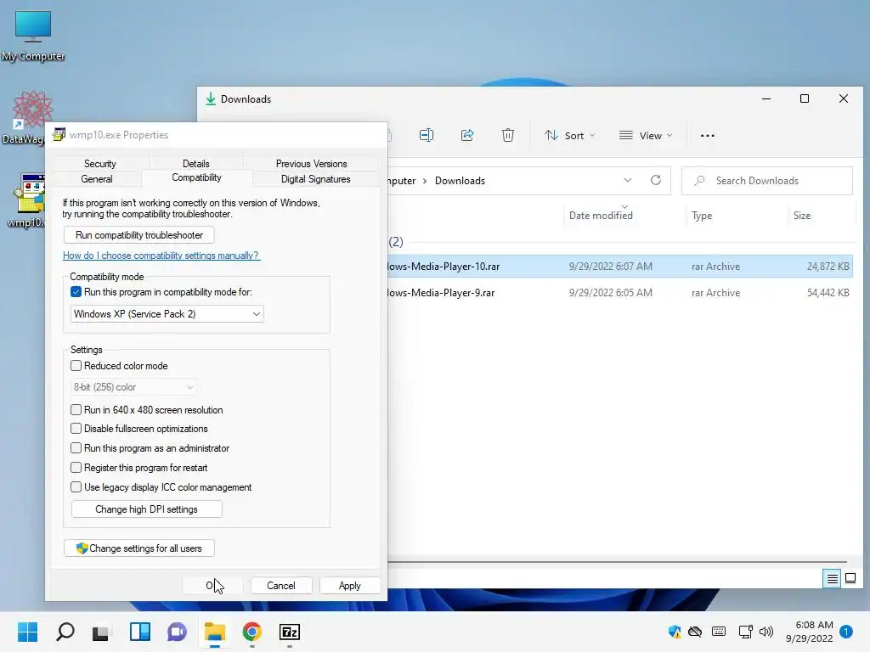Image resolution: width=870 pixels, height=652 pixels.
Task: Expand the address bar history chevron
Action: point(628,180)
